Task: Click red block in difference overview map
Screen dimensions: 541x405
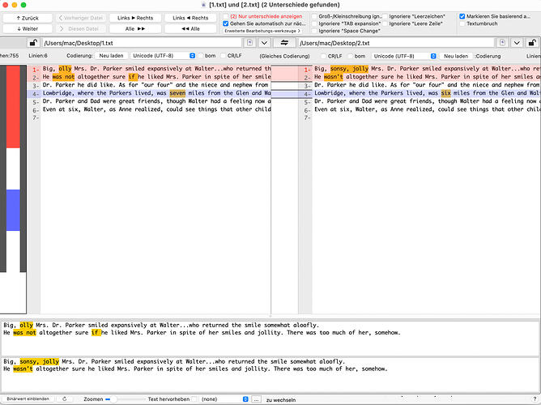Action: click(13, 107)
